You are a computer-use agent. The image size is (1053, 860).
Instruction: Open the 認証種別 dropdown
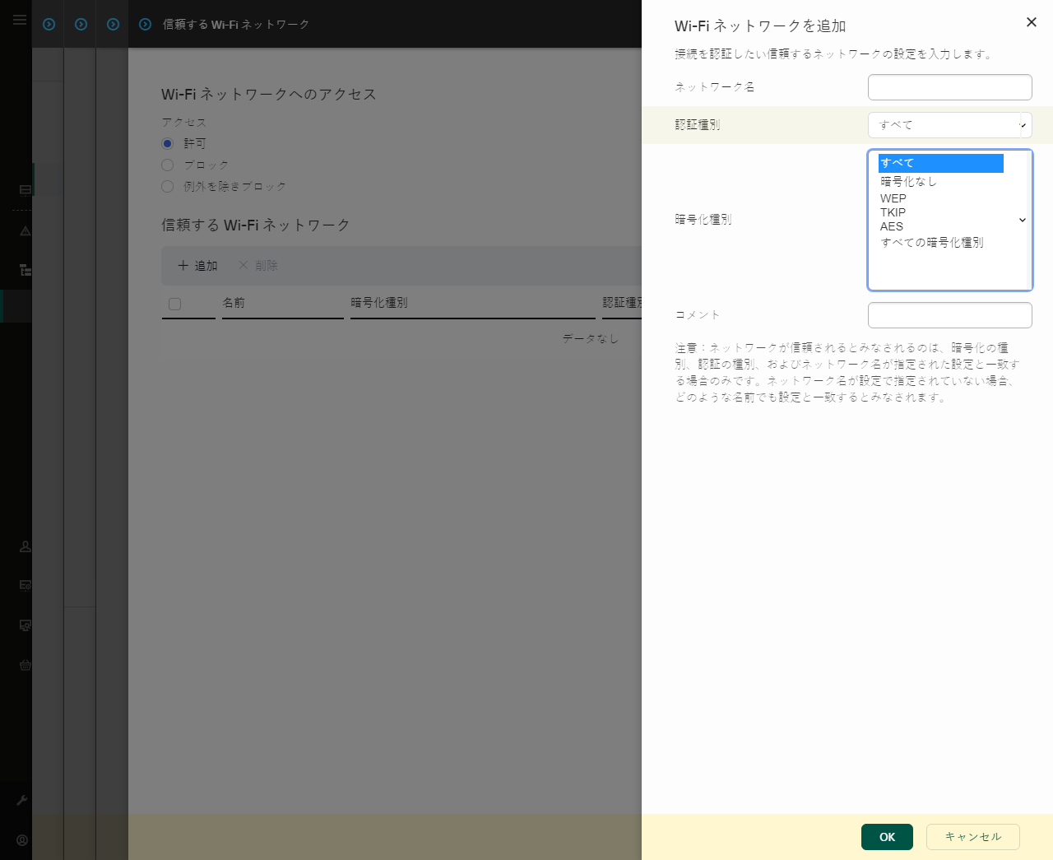click(950, 124)
